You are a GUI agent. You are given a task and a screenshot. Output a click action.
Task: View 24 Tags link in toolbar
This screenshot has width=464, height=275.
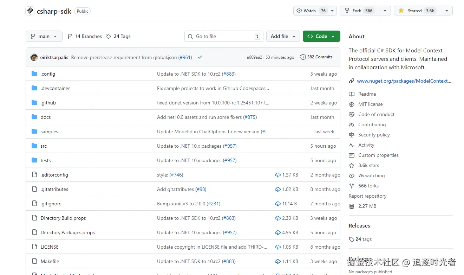point(118,36)
